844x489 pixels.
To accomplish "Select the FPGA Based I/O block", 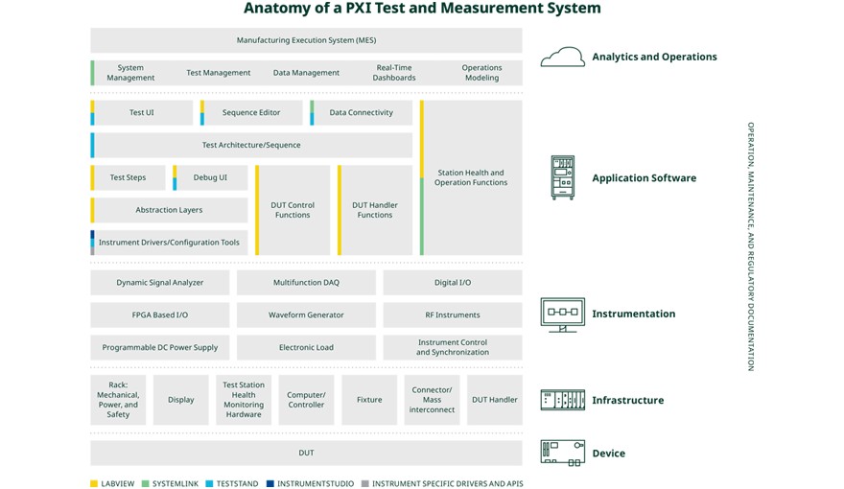I will tap(160, 315).
